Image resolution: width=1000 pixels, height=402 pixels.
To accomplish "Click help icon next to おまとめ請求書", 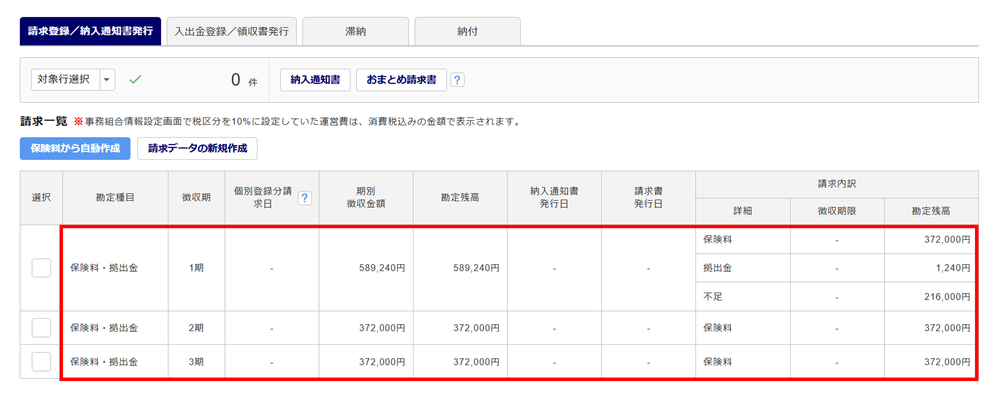I will pos(457,80).
